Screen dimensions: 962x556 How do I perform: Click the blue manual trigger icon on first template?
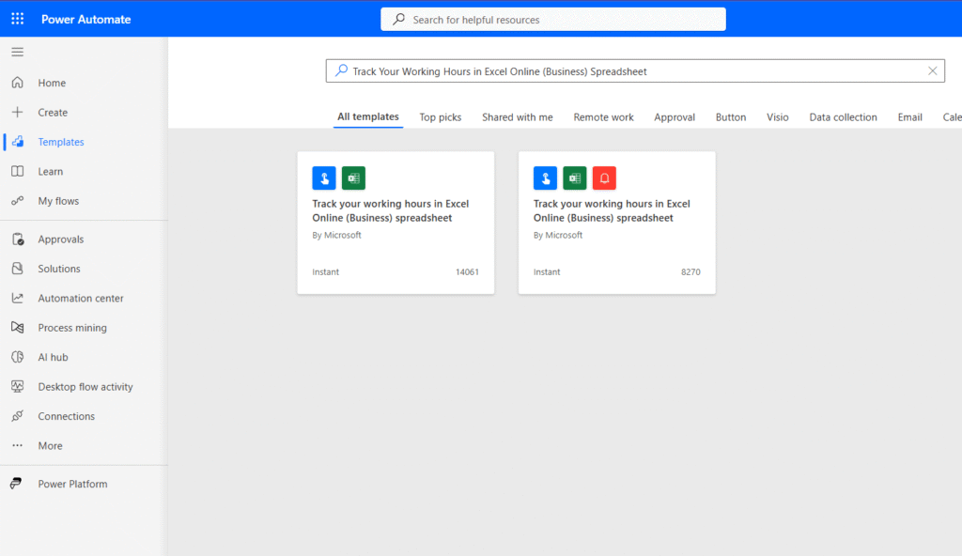coord(323,178)
